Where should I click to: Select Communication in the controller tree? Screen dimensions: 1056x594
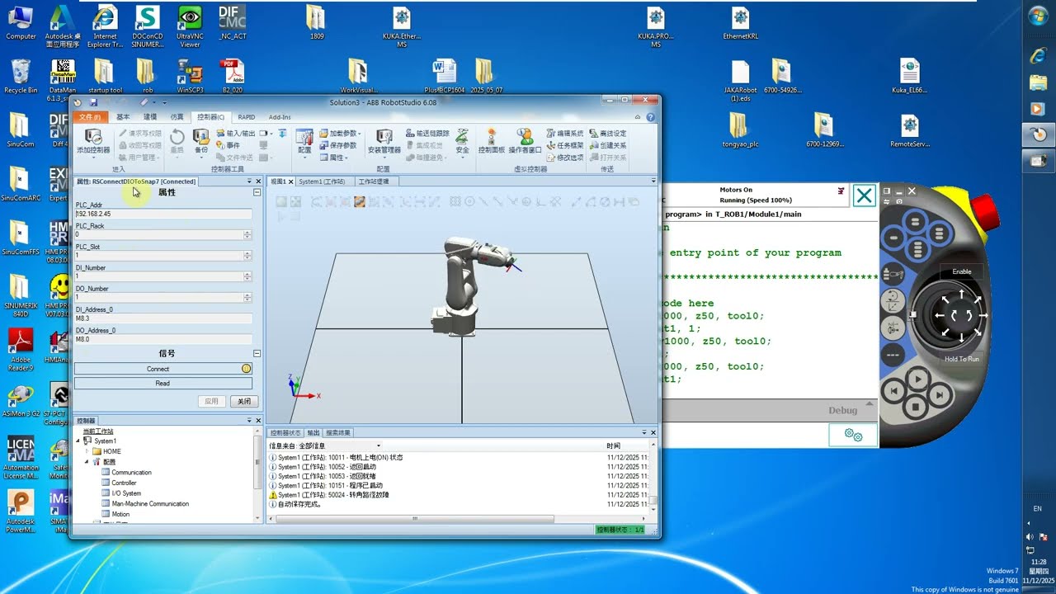point(131,473)
